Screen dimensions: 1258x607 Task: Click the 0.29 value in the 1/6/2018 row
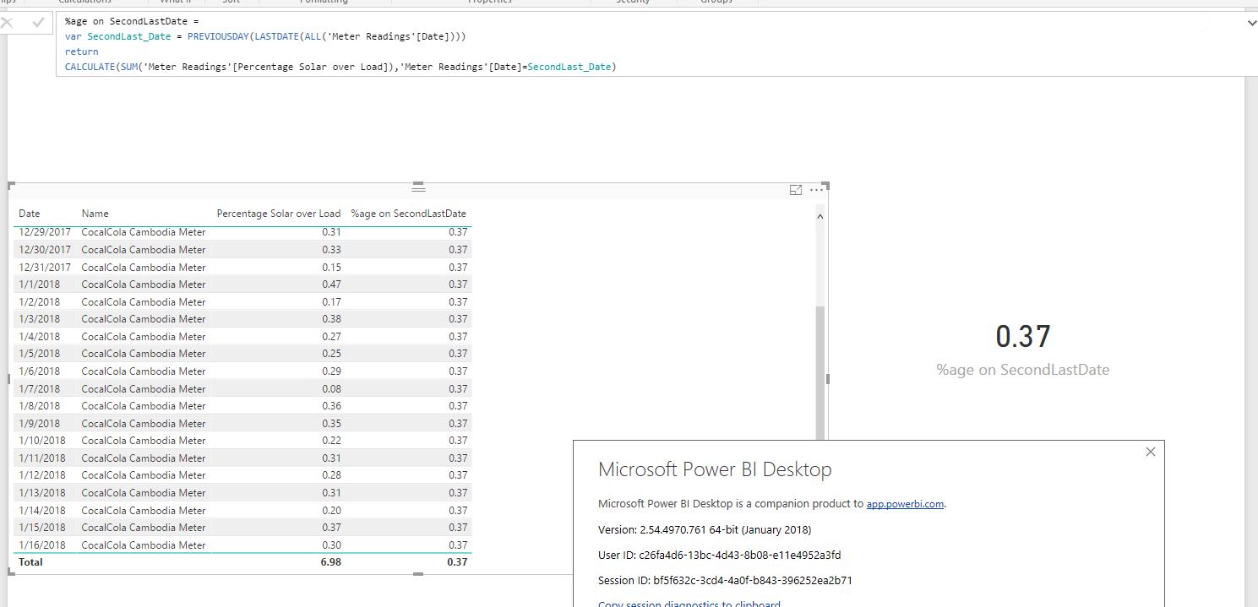(332, 371)
